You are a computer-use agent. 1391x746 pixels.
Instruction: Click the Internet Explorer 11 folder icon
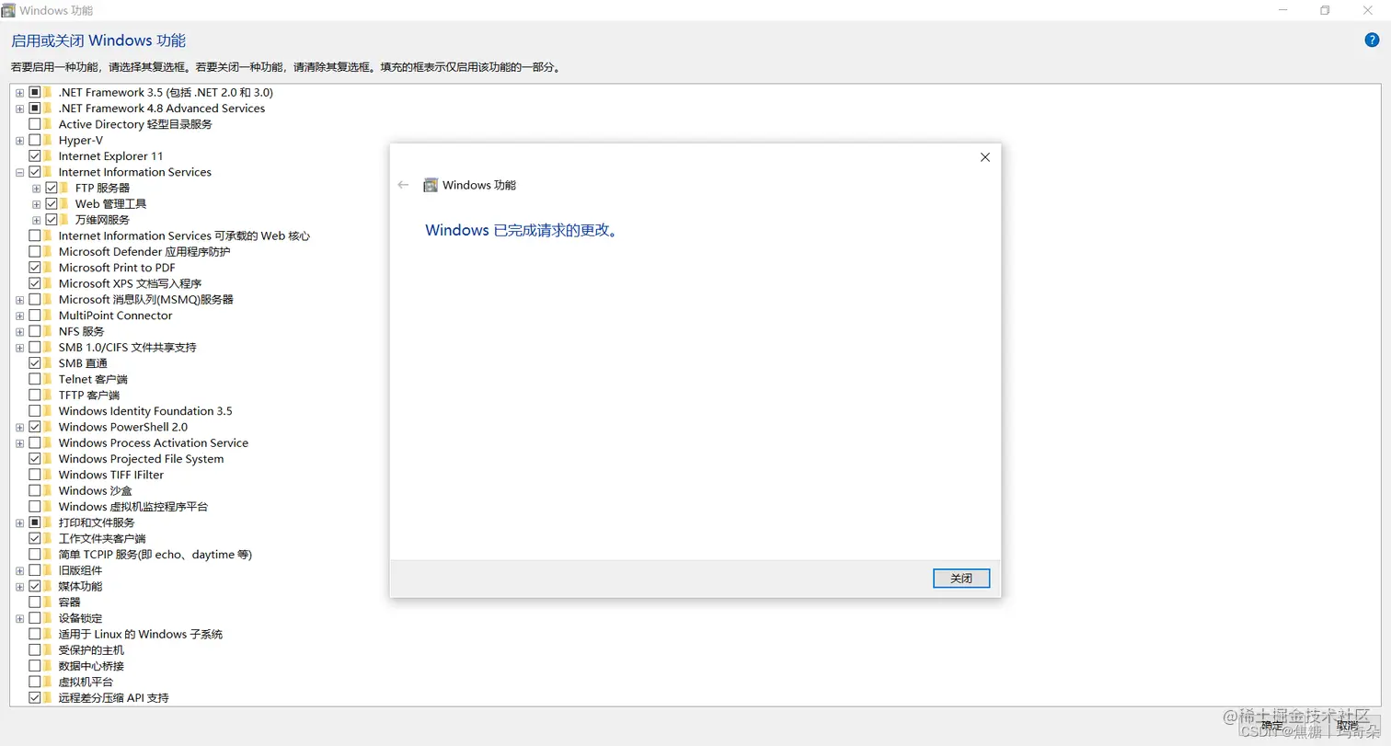coord(48,156)
